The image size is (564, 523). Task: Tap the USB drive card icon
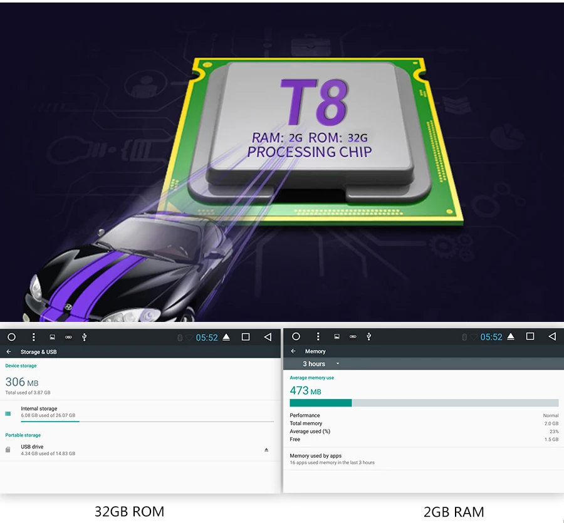[8, 450]
